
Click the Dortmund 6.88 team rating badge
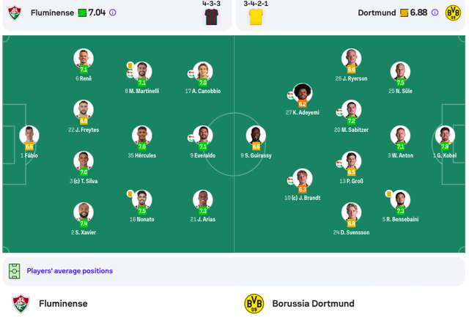[413, 12]
